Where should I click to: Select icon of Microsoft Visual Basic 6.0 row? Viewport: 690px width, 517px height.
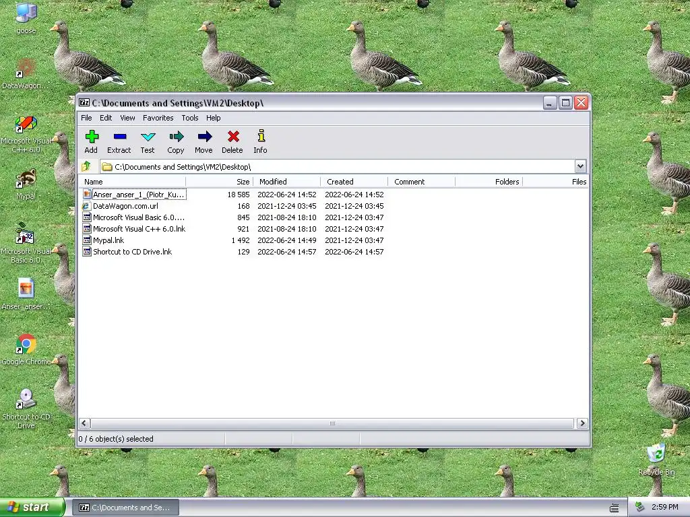pos(87,217)
